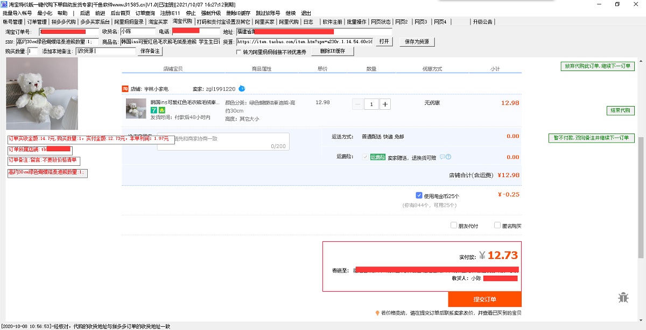Switch to the 阿里妈妈登录 tab
This screenshot has height=330, width=646.
coord(129,22)
